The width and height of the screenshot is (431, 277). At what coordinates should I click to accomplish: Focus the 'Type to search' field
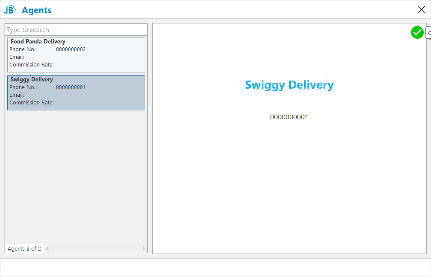(x=76, y=30)
